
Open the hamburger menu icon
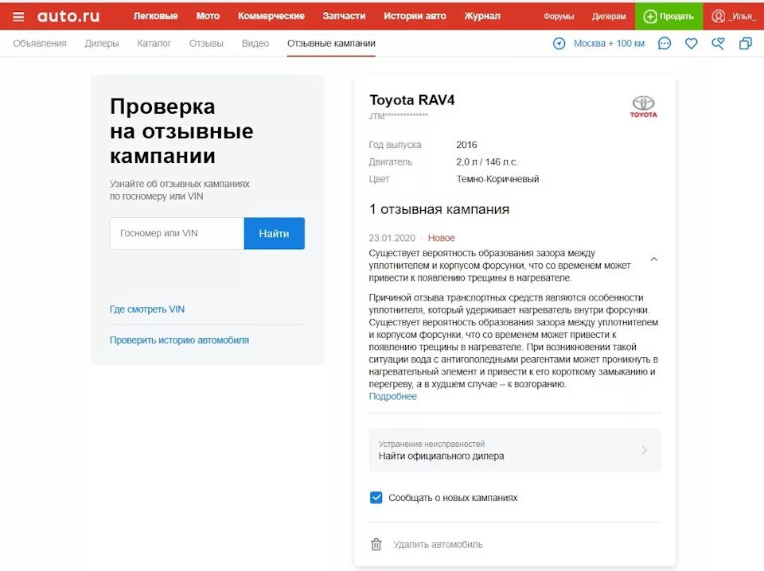18,17
